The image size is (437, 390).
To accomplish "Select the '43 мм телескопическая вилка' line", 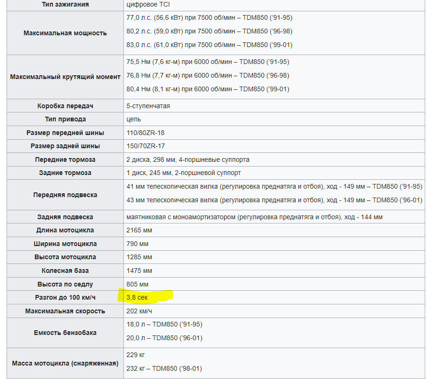I will coord(274,200).
